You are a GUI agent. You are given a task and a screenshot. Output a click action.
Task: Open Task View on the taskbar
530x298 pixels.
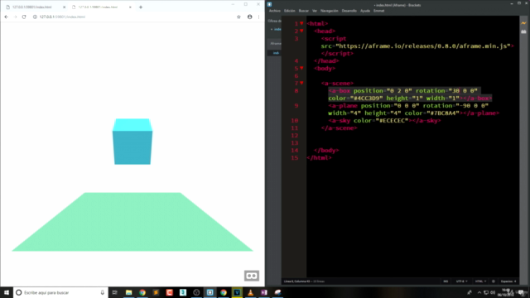point(115,292)
